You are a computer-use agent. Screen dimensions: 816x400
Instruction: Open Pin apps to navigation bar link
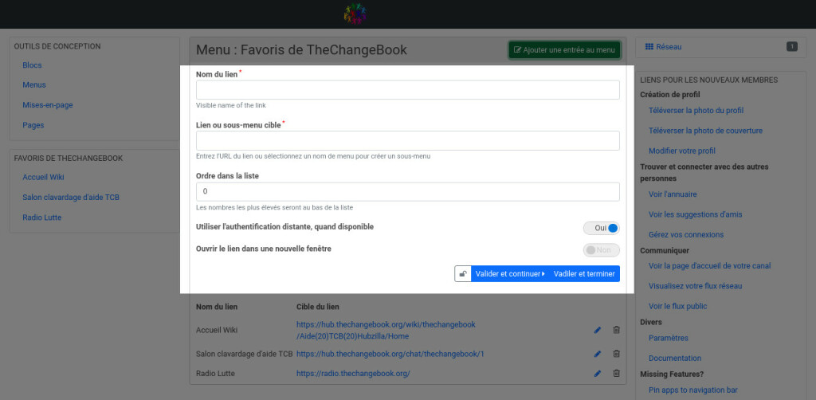coord(692,390)
